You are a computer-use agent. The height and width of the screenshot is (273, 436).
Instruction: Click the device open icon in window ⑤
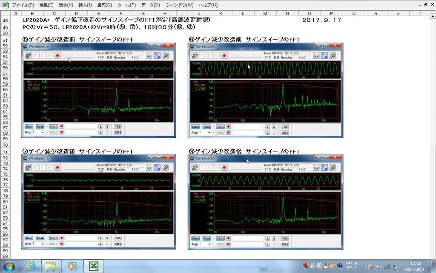point(28,55)
